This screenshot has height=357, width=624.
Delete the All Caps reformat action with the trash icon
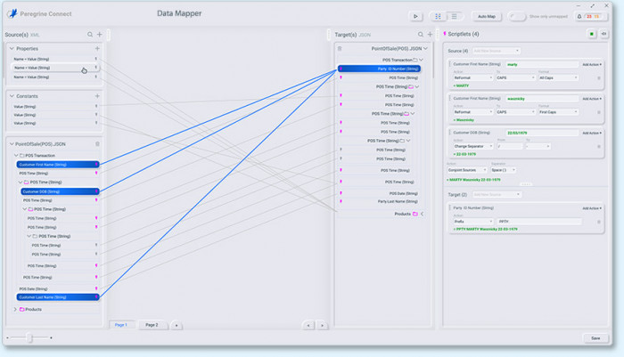pos(598,78)
